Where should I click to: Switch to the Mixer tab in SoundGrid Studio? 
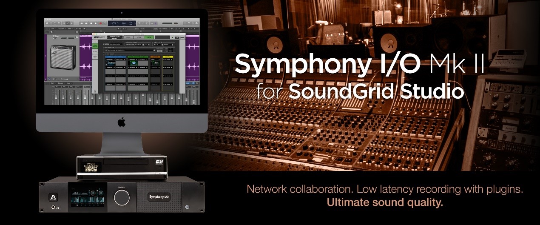[x=127, y=37]
